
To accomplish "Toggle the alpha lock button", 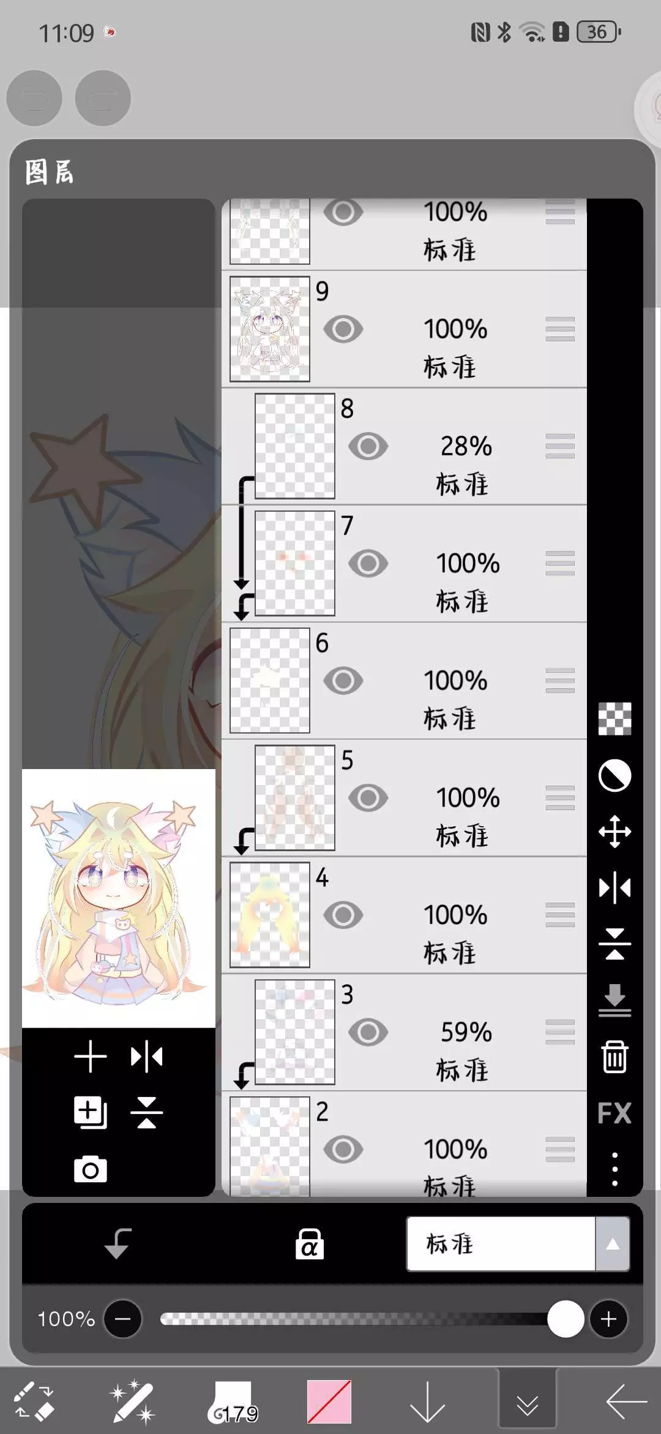I will 309,1245.
